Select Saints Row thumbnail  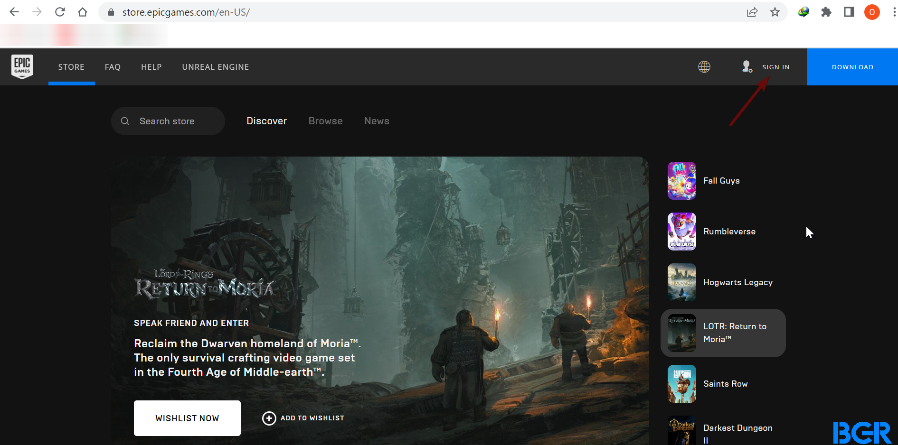[x=682, y=384]
